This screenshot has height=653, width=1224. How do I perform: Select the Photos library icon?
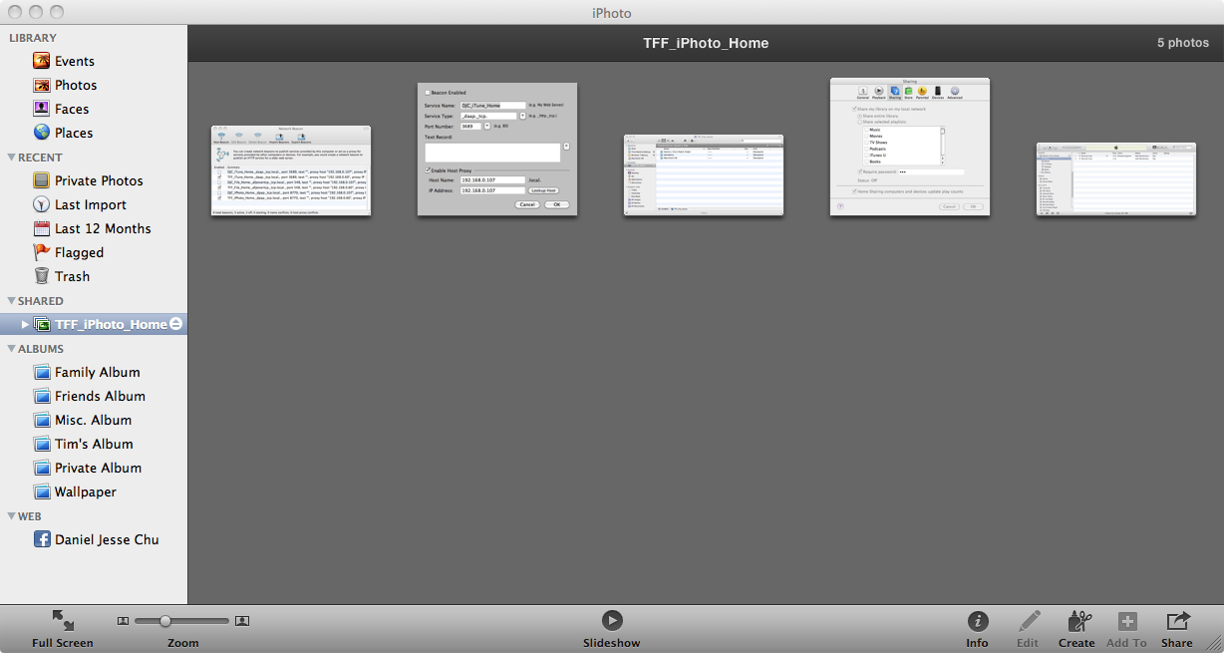point(42,85)
